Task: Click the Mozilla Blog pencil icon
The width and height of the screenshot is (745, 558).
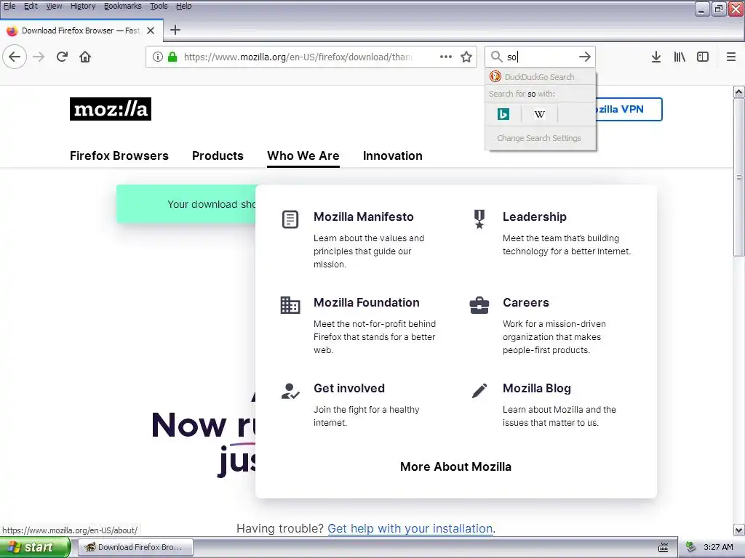Action: pyautogui.click(x=479, y=390)
